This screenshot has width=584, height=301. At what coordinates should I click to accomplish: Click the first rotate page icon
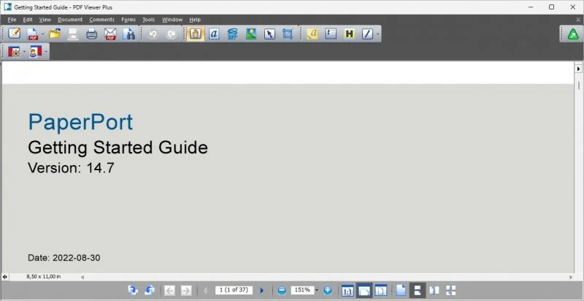[x=133, y=290]
